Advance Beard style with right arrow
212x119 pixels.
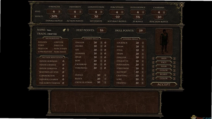[x=174, y=75]
